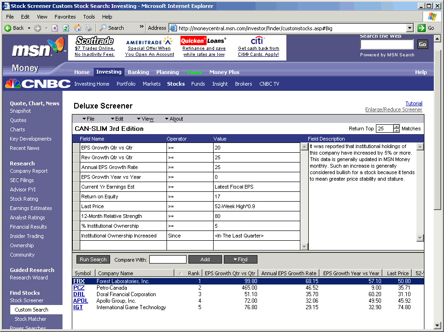The height and width of the screenshot is (332, 444).
Task: Click the CNBC peacock logo
Action: click(x=13, y=84)
